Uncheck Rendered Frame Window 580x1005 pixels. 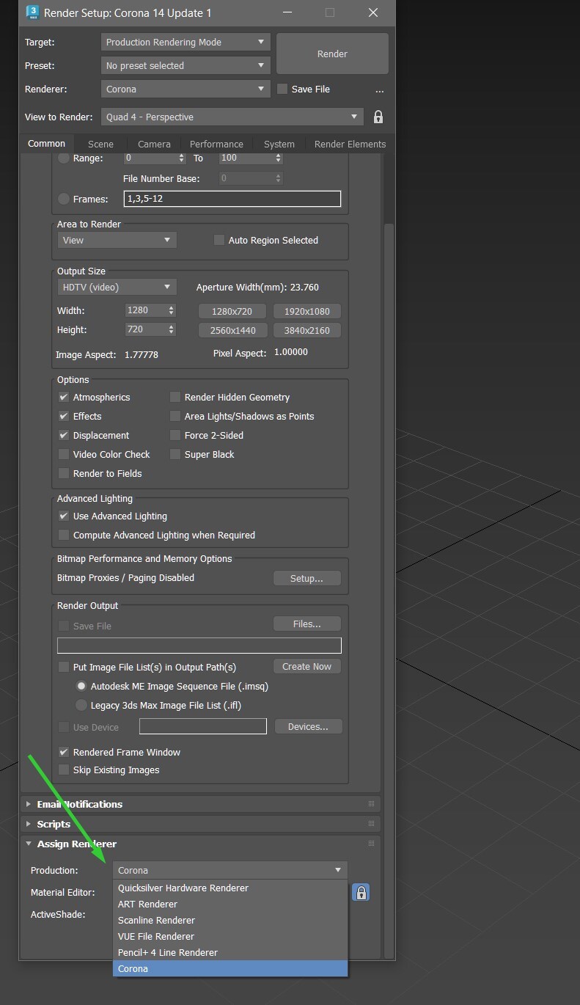(64, 752)
